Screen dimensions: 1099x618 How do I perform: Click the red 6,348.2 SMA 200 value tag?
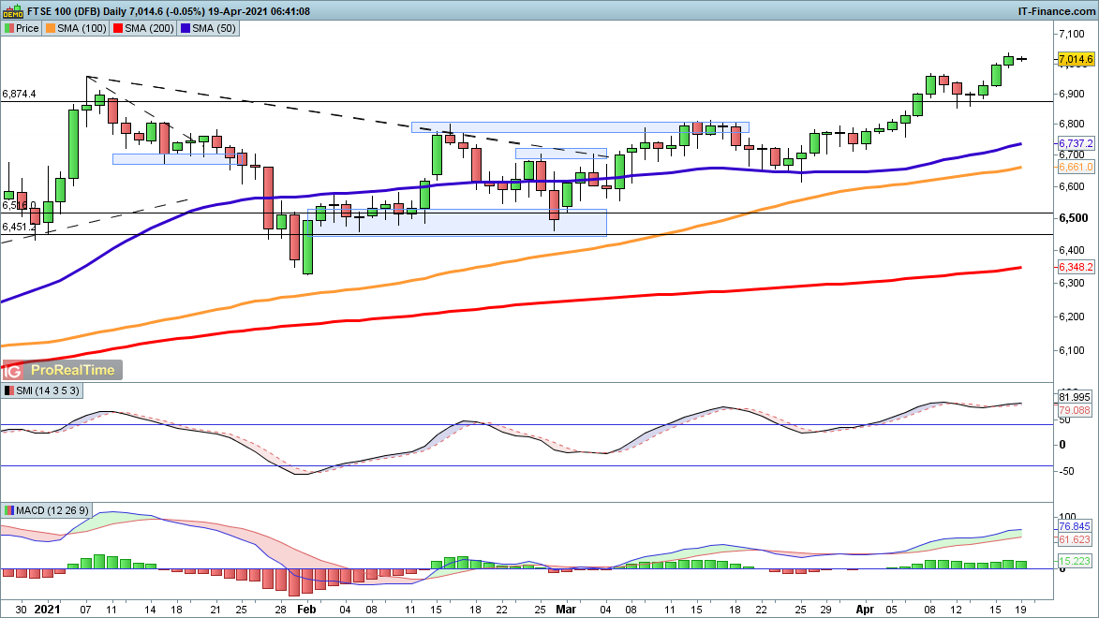click(x=1076, y=268)
